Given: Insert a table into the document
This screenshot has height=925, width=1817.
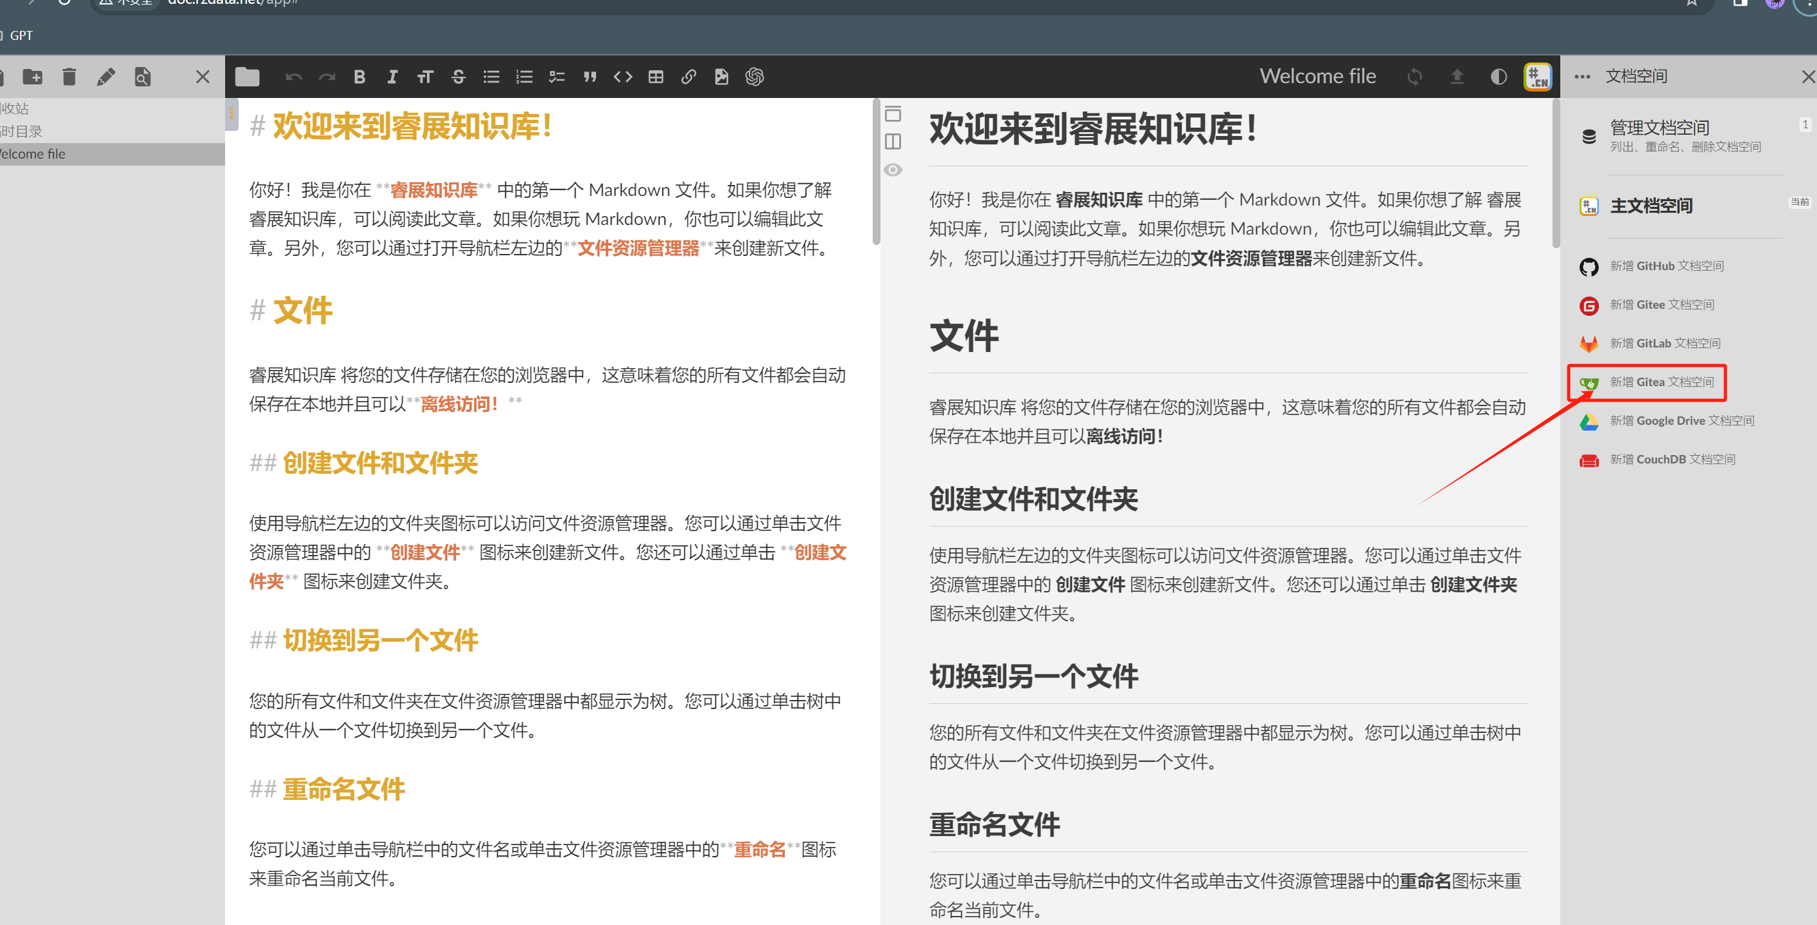Looking at the screenshot, I should click(655, 77).
